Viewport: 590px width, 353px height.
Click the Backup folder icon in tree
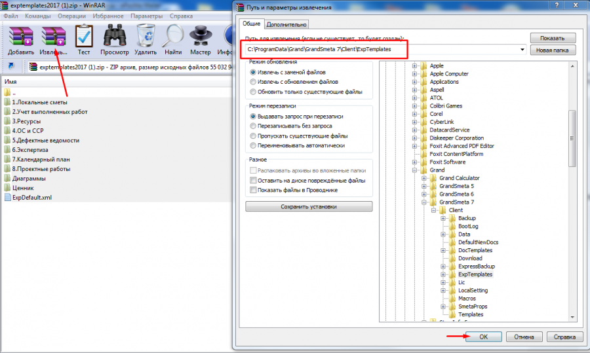(x=452, y=218)
